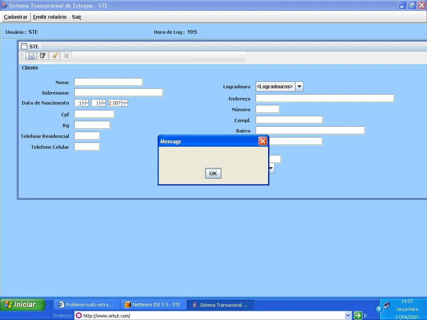
Task: Click the delete (X) toolbar icon
Action: point(66,56)
